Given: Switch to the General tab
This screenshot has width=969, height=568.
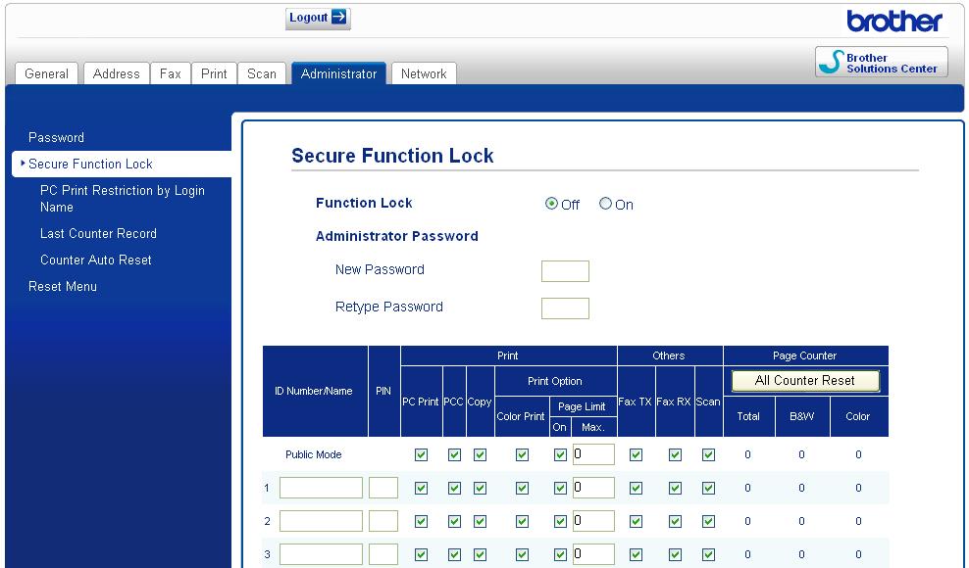Looking at the screenshot, I should [x=46, y=73].
